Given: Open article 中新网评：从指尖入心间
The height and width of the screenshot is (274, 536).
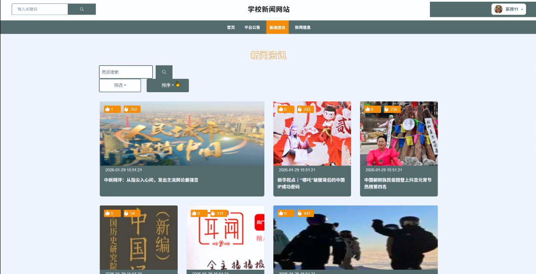Looking at the screenshot, I should click(x=151, y=180).
